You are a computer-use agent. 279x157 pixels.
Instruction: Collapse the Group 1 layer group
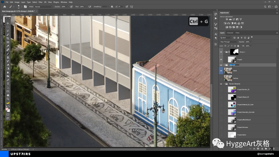tap(224, 52)
